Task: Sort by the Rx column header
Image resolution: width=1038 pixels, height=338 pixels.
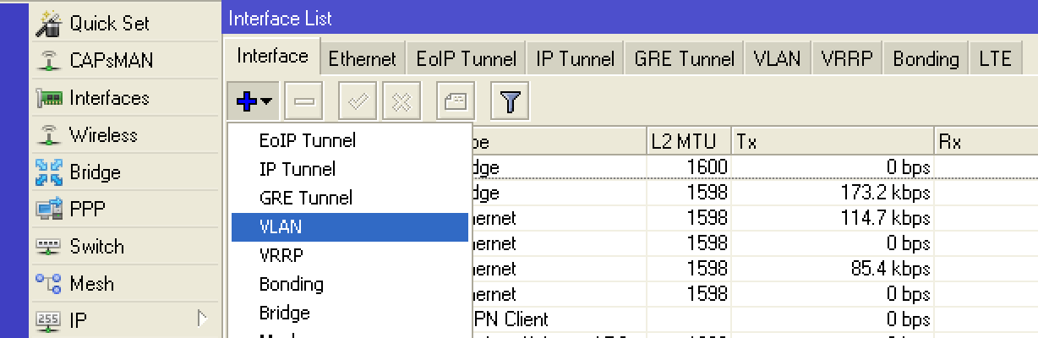Action: tap(986, 142)
